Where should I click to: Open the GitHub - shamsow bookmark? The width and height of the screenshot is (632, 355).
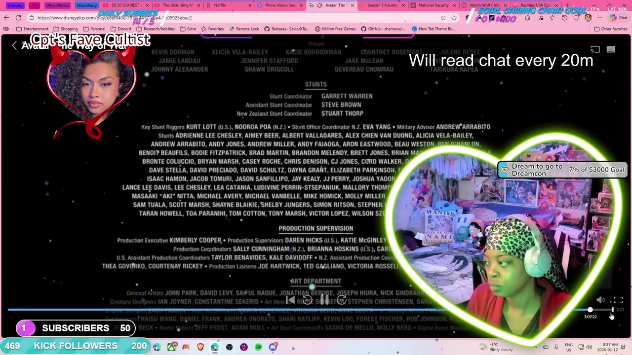click(x=383, y=29)
